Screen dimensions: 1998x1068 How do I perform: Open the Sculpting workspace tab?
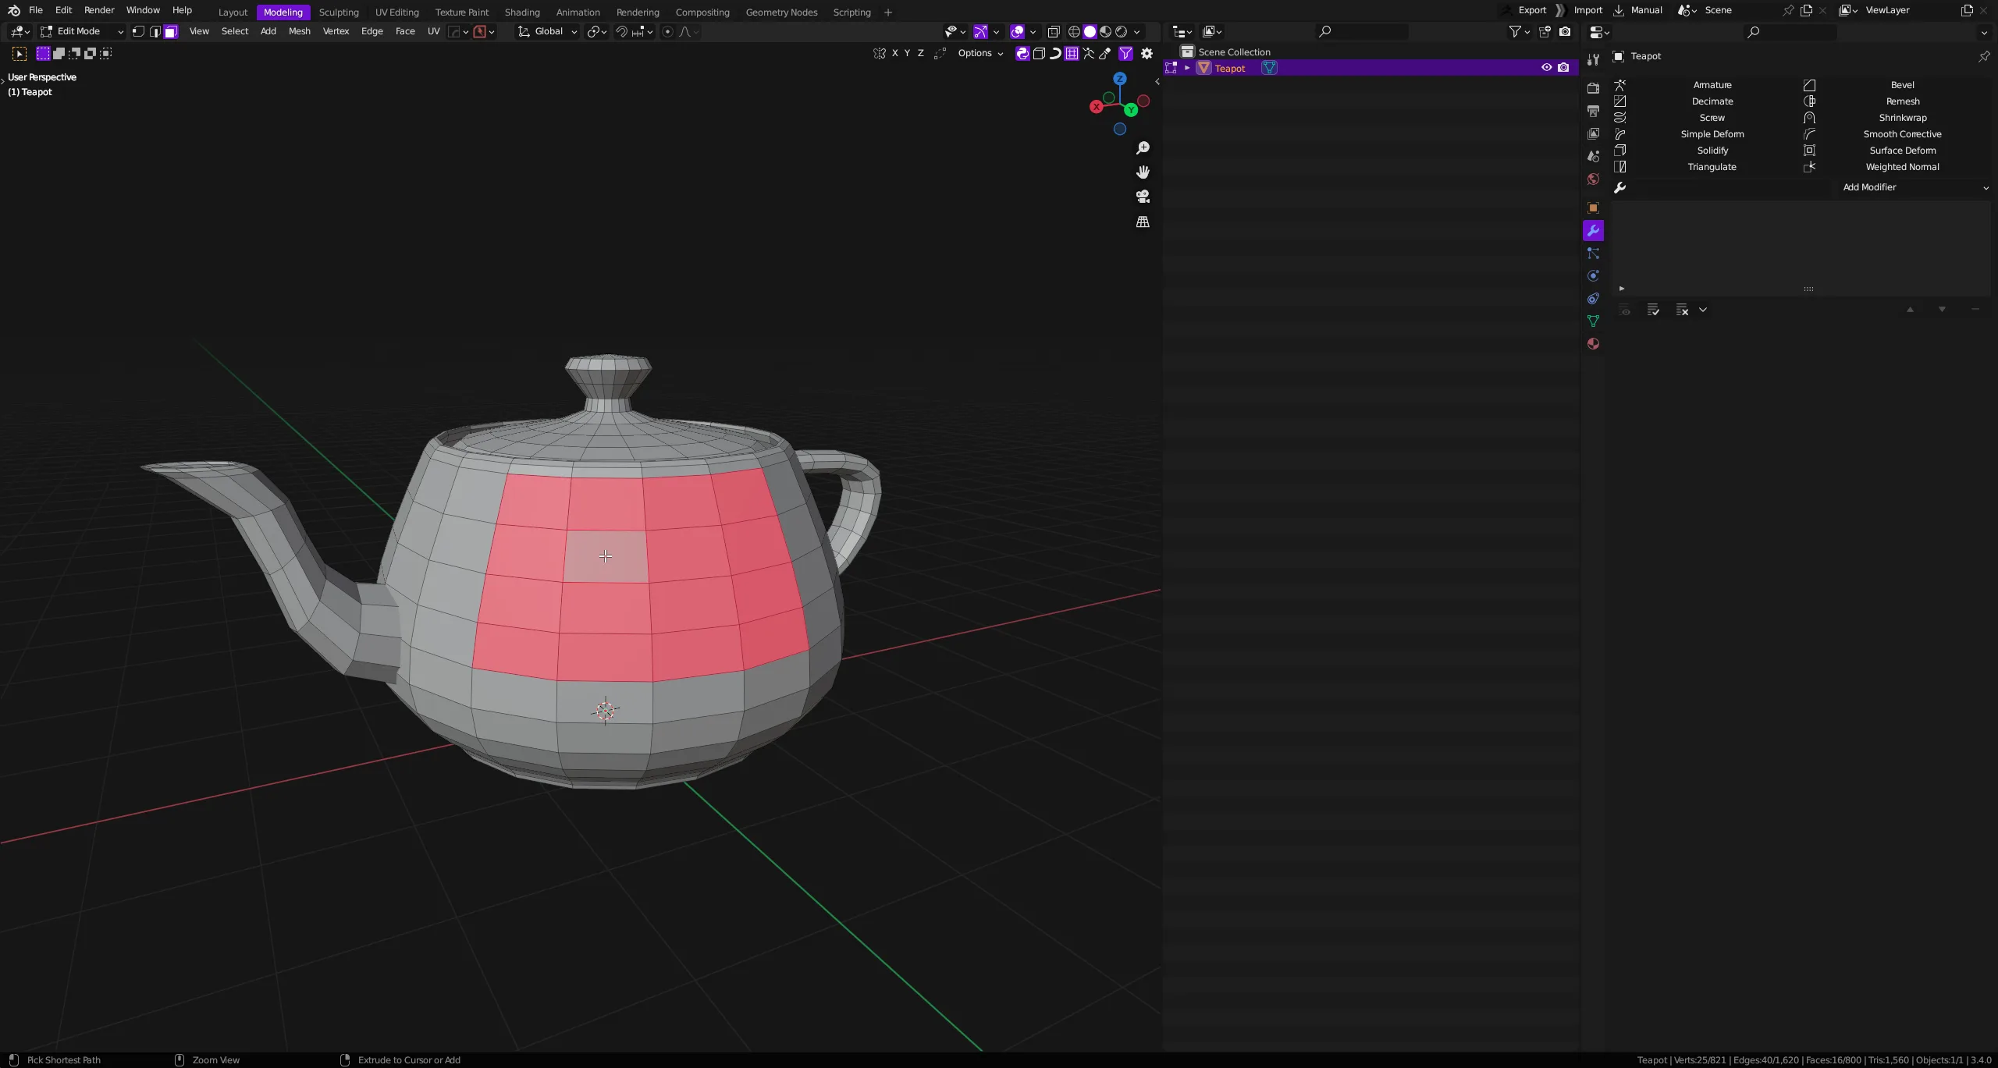[x=337, y=11]
